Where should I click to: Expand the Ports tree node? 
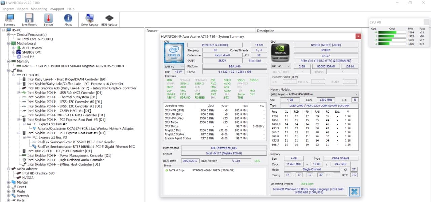(x=9, y=200)
